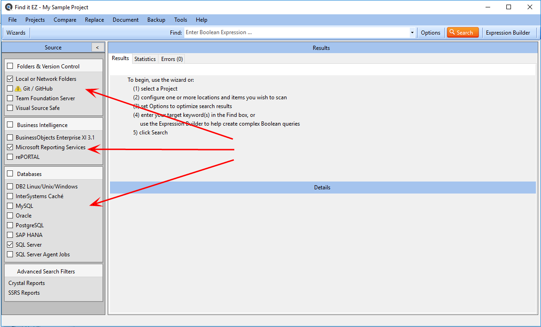
Task: Open the Compare menu
Action: (x=65, y=20)
